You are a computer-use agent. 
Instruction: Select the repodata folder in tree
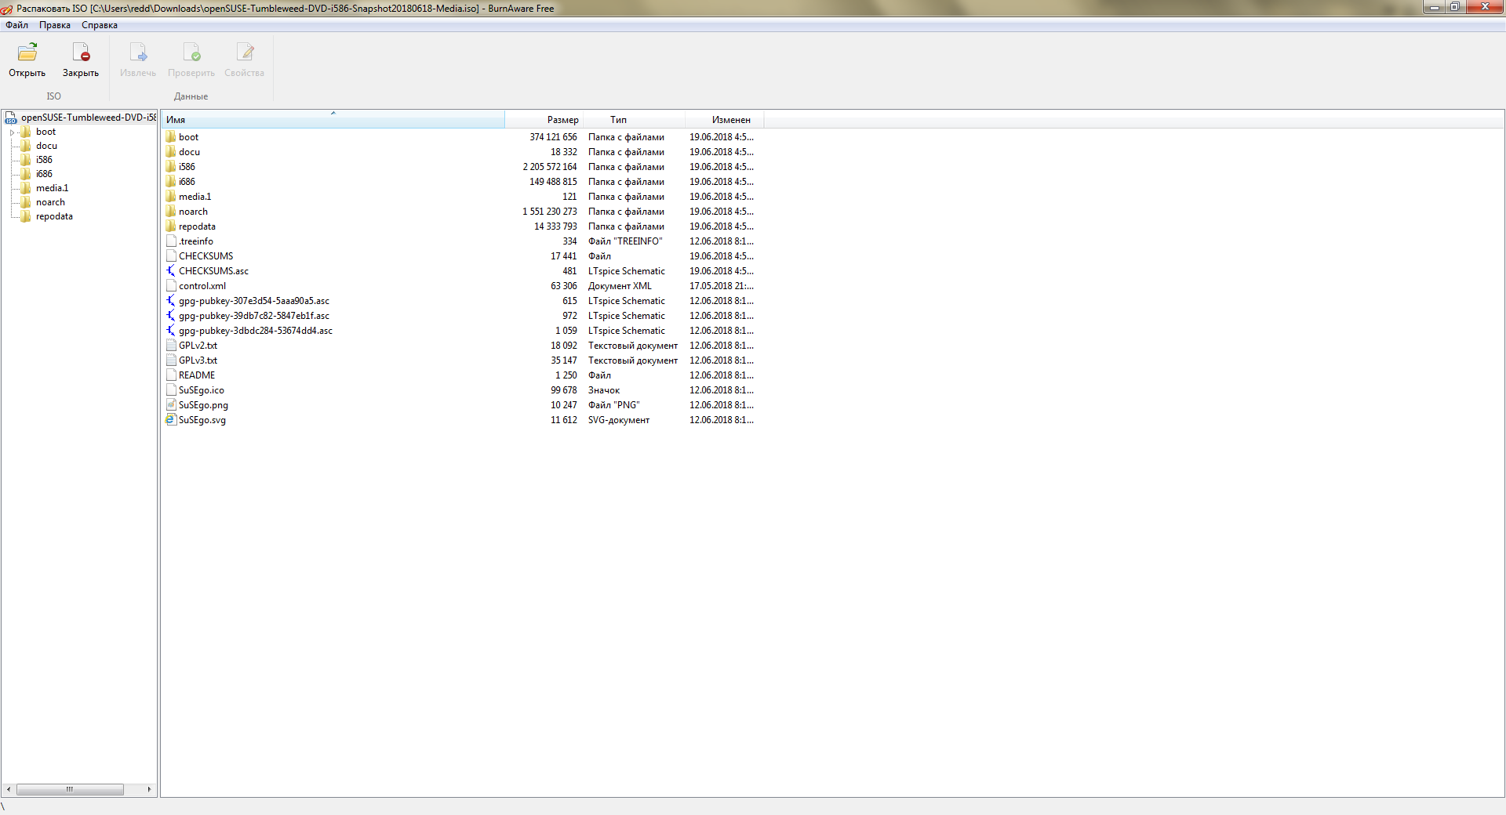coord(54,216)
